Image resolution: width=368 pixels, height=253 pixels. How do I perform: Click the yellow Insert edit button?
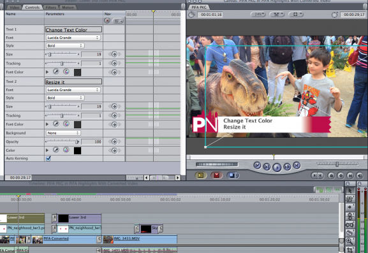[x=201, y=175]
